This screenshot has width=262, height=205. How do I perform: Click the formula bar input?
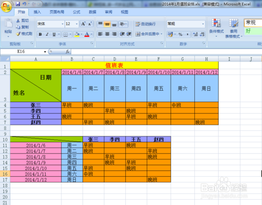tap(166, 51)
